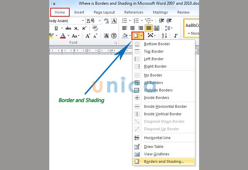
Task: Click the Grow Font icon
Action: [88, 36]
